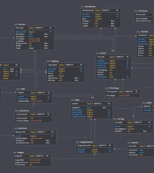Select the dbo.Position table title
The image size is (154, 173).
click(x=141, y=11)
